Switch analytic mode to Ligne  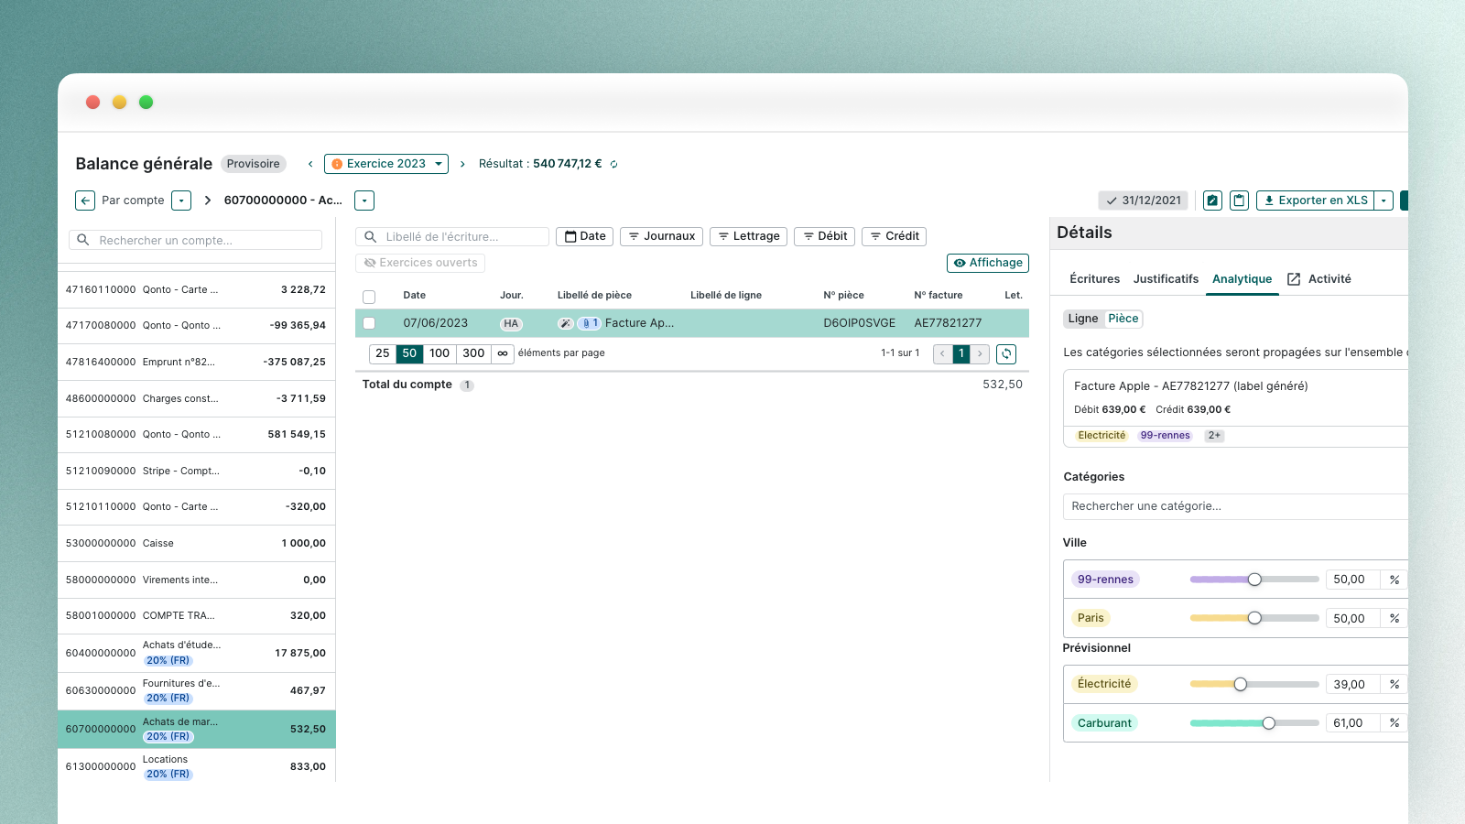pos(1082,319)
